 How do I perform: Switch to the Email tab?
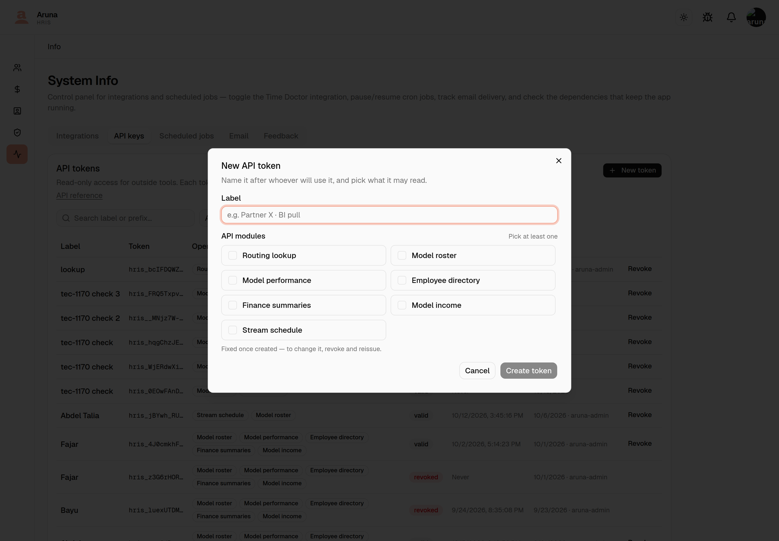pyautogui.click(x=239, y=136)
